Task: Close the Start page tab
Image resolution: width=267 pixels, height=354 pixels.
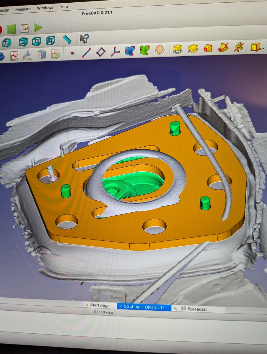Action: (x=87, y=305)
